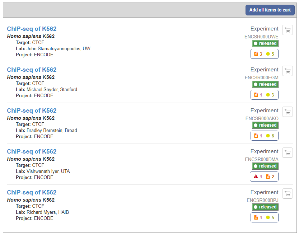Screen dimensions: 299x235
Task: Add ENCSR000DWE experiment to cart
Action: tap(288, 30)
